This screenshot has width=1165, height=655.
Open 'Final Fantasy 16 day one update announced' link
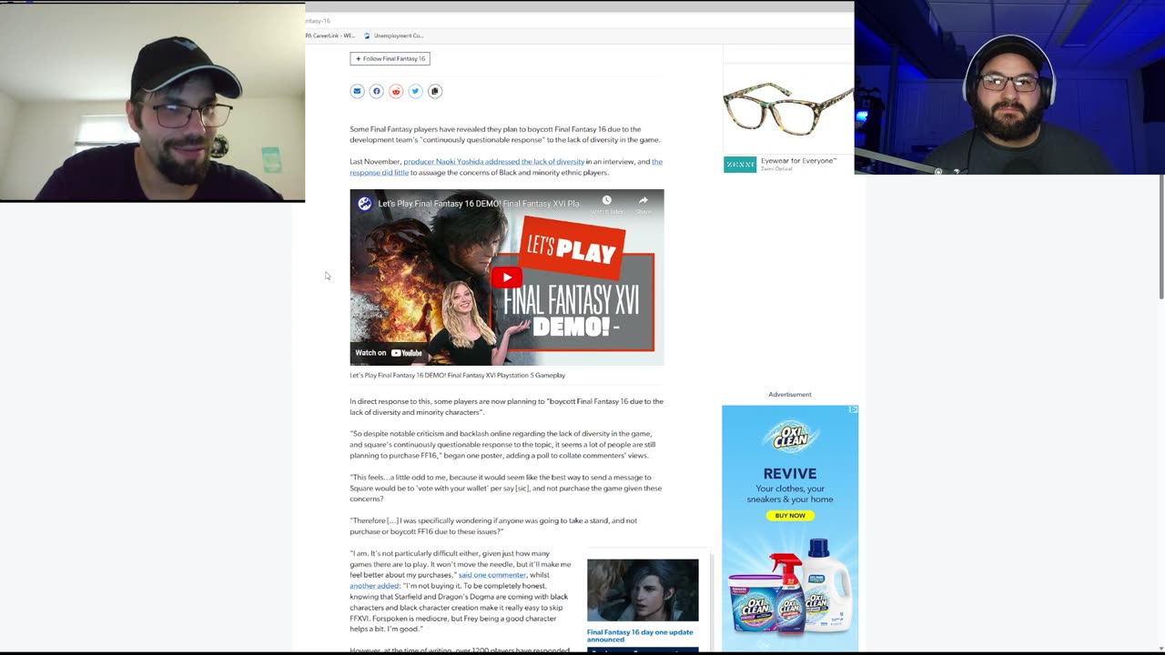(640, 636)
